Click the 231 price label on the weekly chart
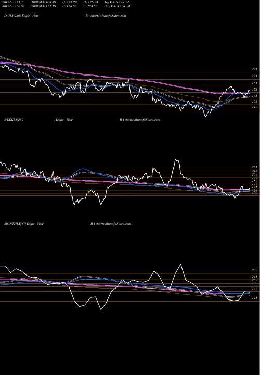This screenshot has height=375, width=260. pyautogui.click(x=254, y=167)
